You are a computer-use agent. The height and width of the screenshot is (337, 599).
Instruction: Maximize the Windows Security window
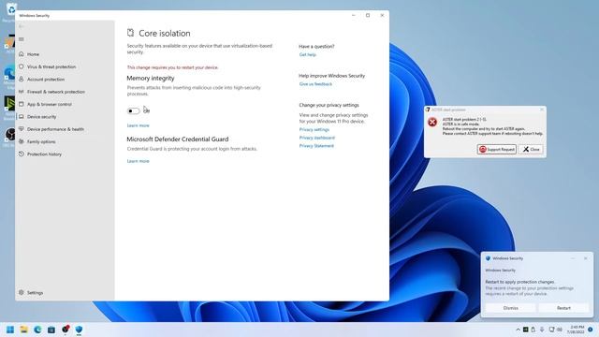(368, 15)
